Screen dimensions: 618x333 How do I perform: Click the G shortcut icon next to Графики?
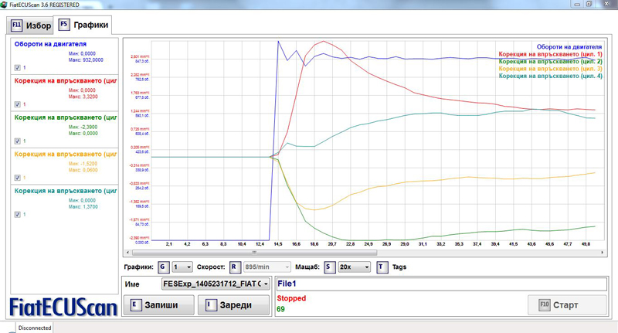tap(163, 267)
